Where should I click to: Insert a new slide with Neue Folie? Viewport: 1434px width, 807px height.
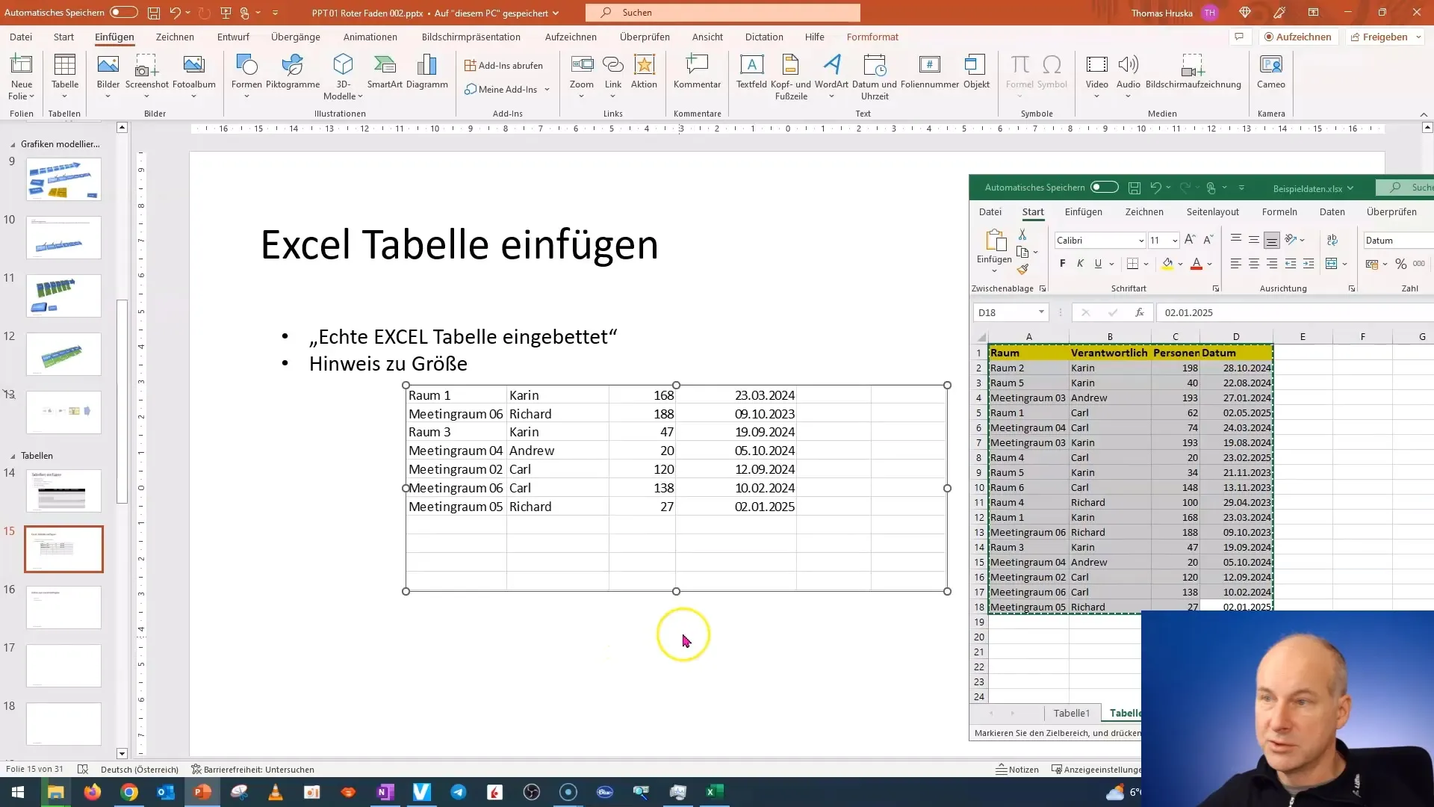22,77
